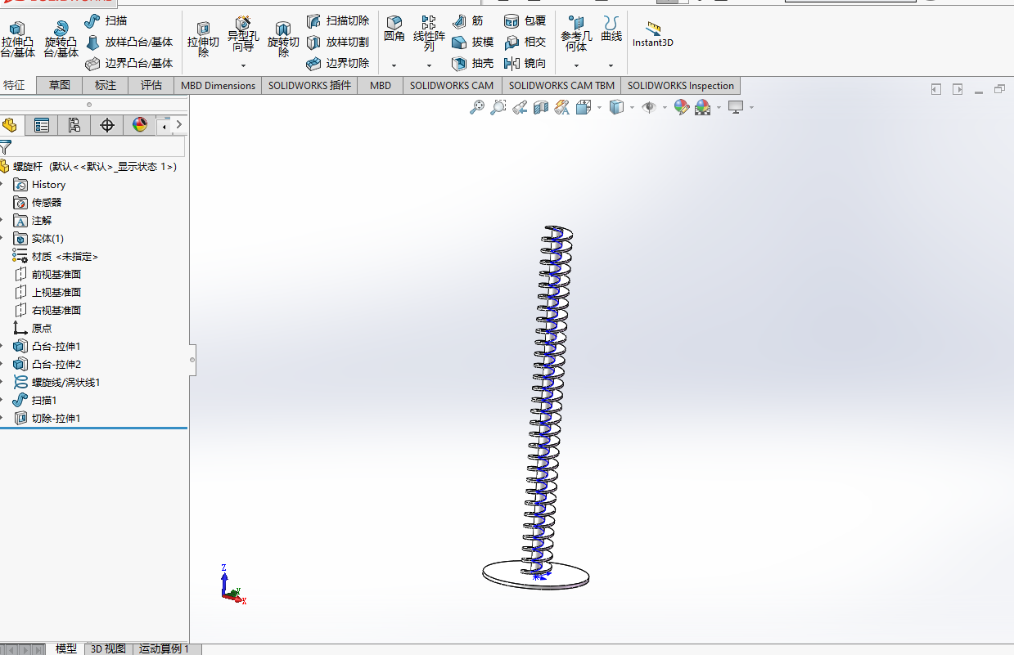Click the 扫描 sweep boss tool

pos(106,20)
